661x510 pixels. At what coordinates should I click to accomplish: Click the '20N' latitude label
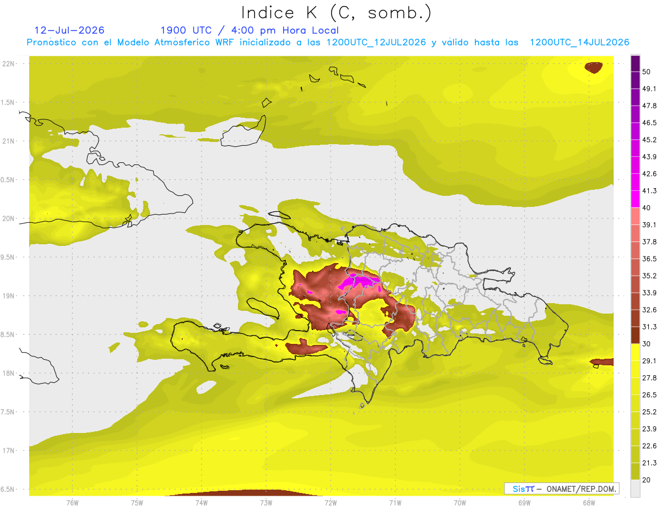click(x=8, y=218)
